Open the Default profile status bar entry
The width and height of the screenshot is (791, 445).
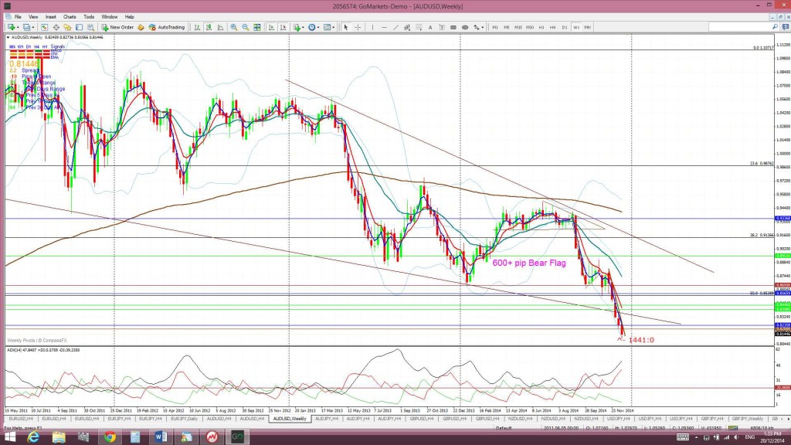(x=504, y=428)
